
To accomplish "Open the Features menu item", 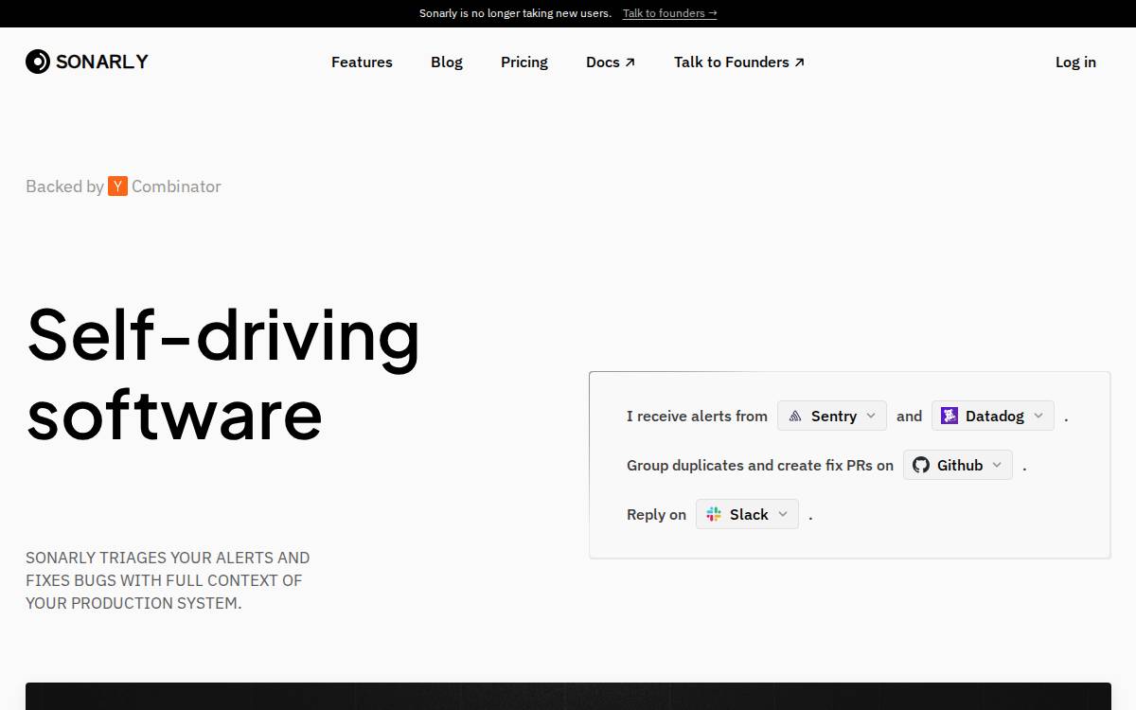I will pyautogui.click(x=362, y=62).
